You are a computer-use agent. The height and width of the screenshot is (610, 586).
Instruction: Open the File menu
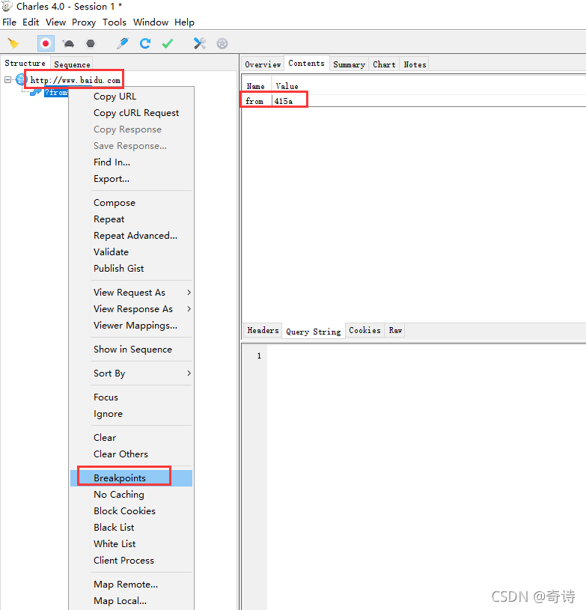[x=9, y=22]
